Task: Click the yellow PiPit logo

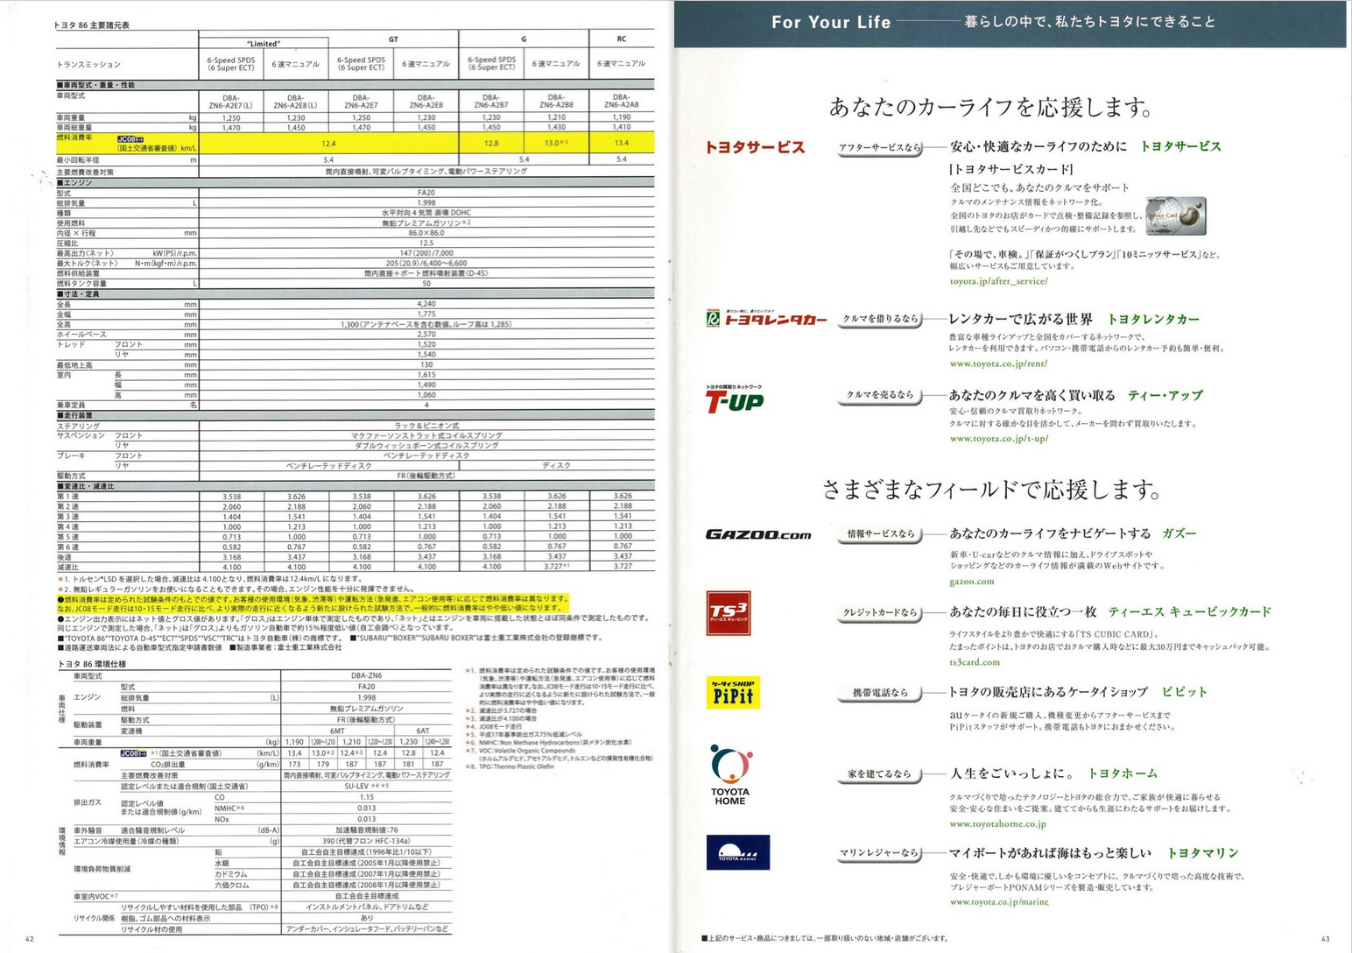Action: coord(733,693)
